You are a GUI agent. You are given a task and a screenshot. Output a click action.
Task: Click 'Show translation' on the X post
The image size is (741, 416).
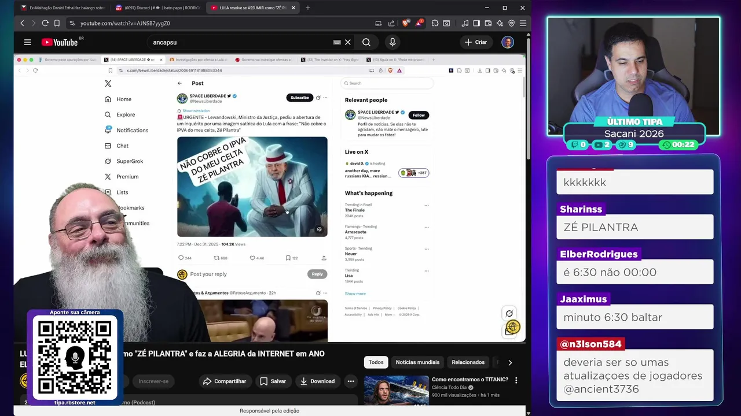196,111
